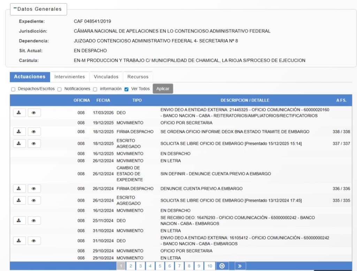
Task: Select the Actuaciones tab
Action: pos(30,77)
